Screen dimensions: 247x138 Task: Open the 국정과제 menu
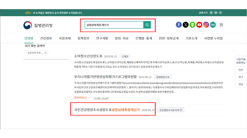pyautogui.click(x=65, y=38)
